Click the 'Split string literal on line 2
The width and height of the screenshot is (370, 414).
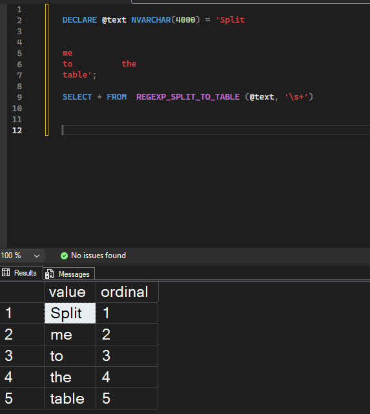[230, 20]
